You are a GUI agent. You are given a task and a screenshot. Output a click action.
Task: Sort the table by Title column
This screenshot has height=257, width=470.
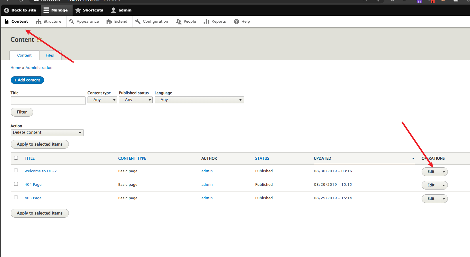pyautogui.click(x=30, y=158)
